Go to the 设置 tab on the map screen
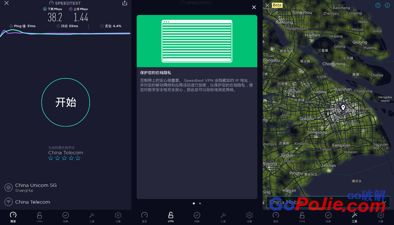Screen dimensions: 394x225 pos(381,217)
